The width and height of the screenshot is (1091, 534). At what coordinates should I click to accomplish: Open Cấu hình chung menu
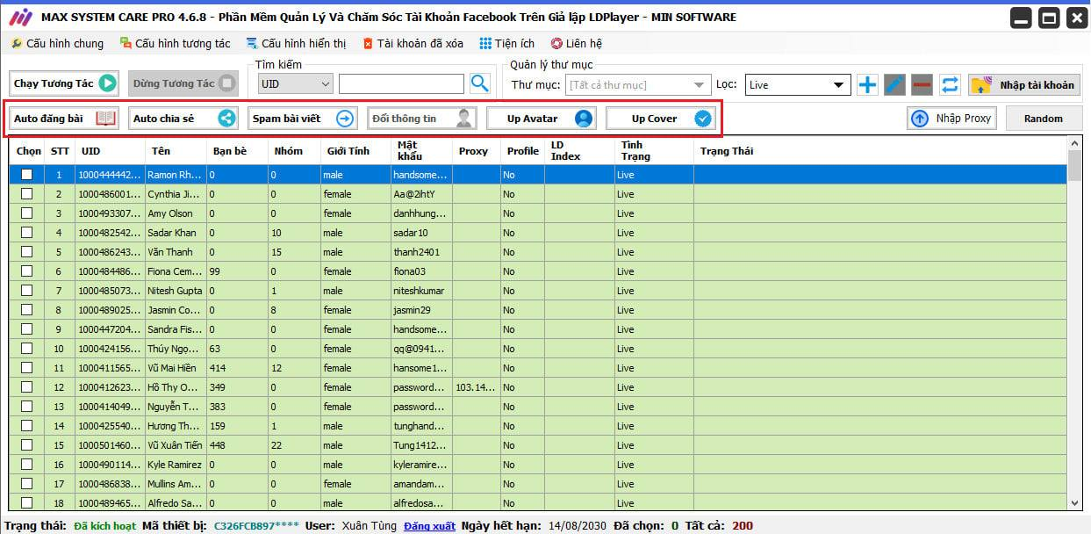[x=57, y=43]
